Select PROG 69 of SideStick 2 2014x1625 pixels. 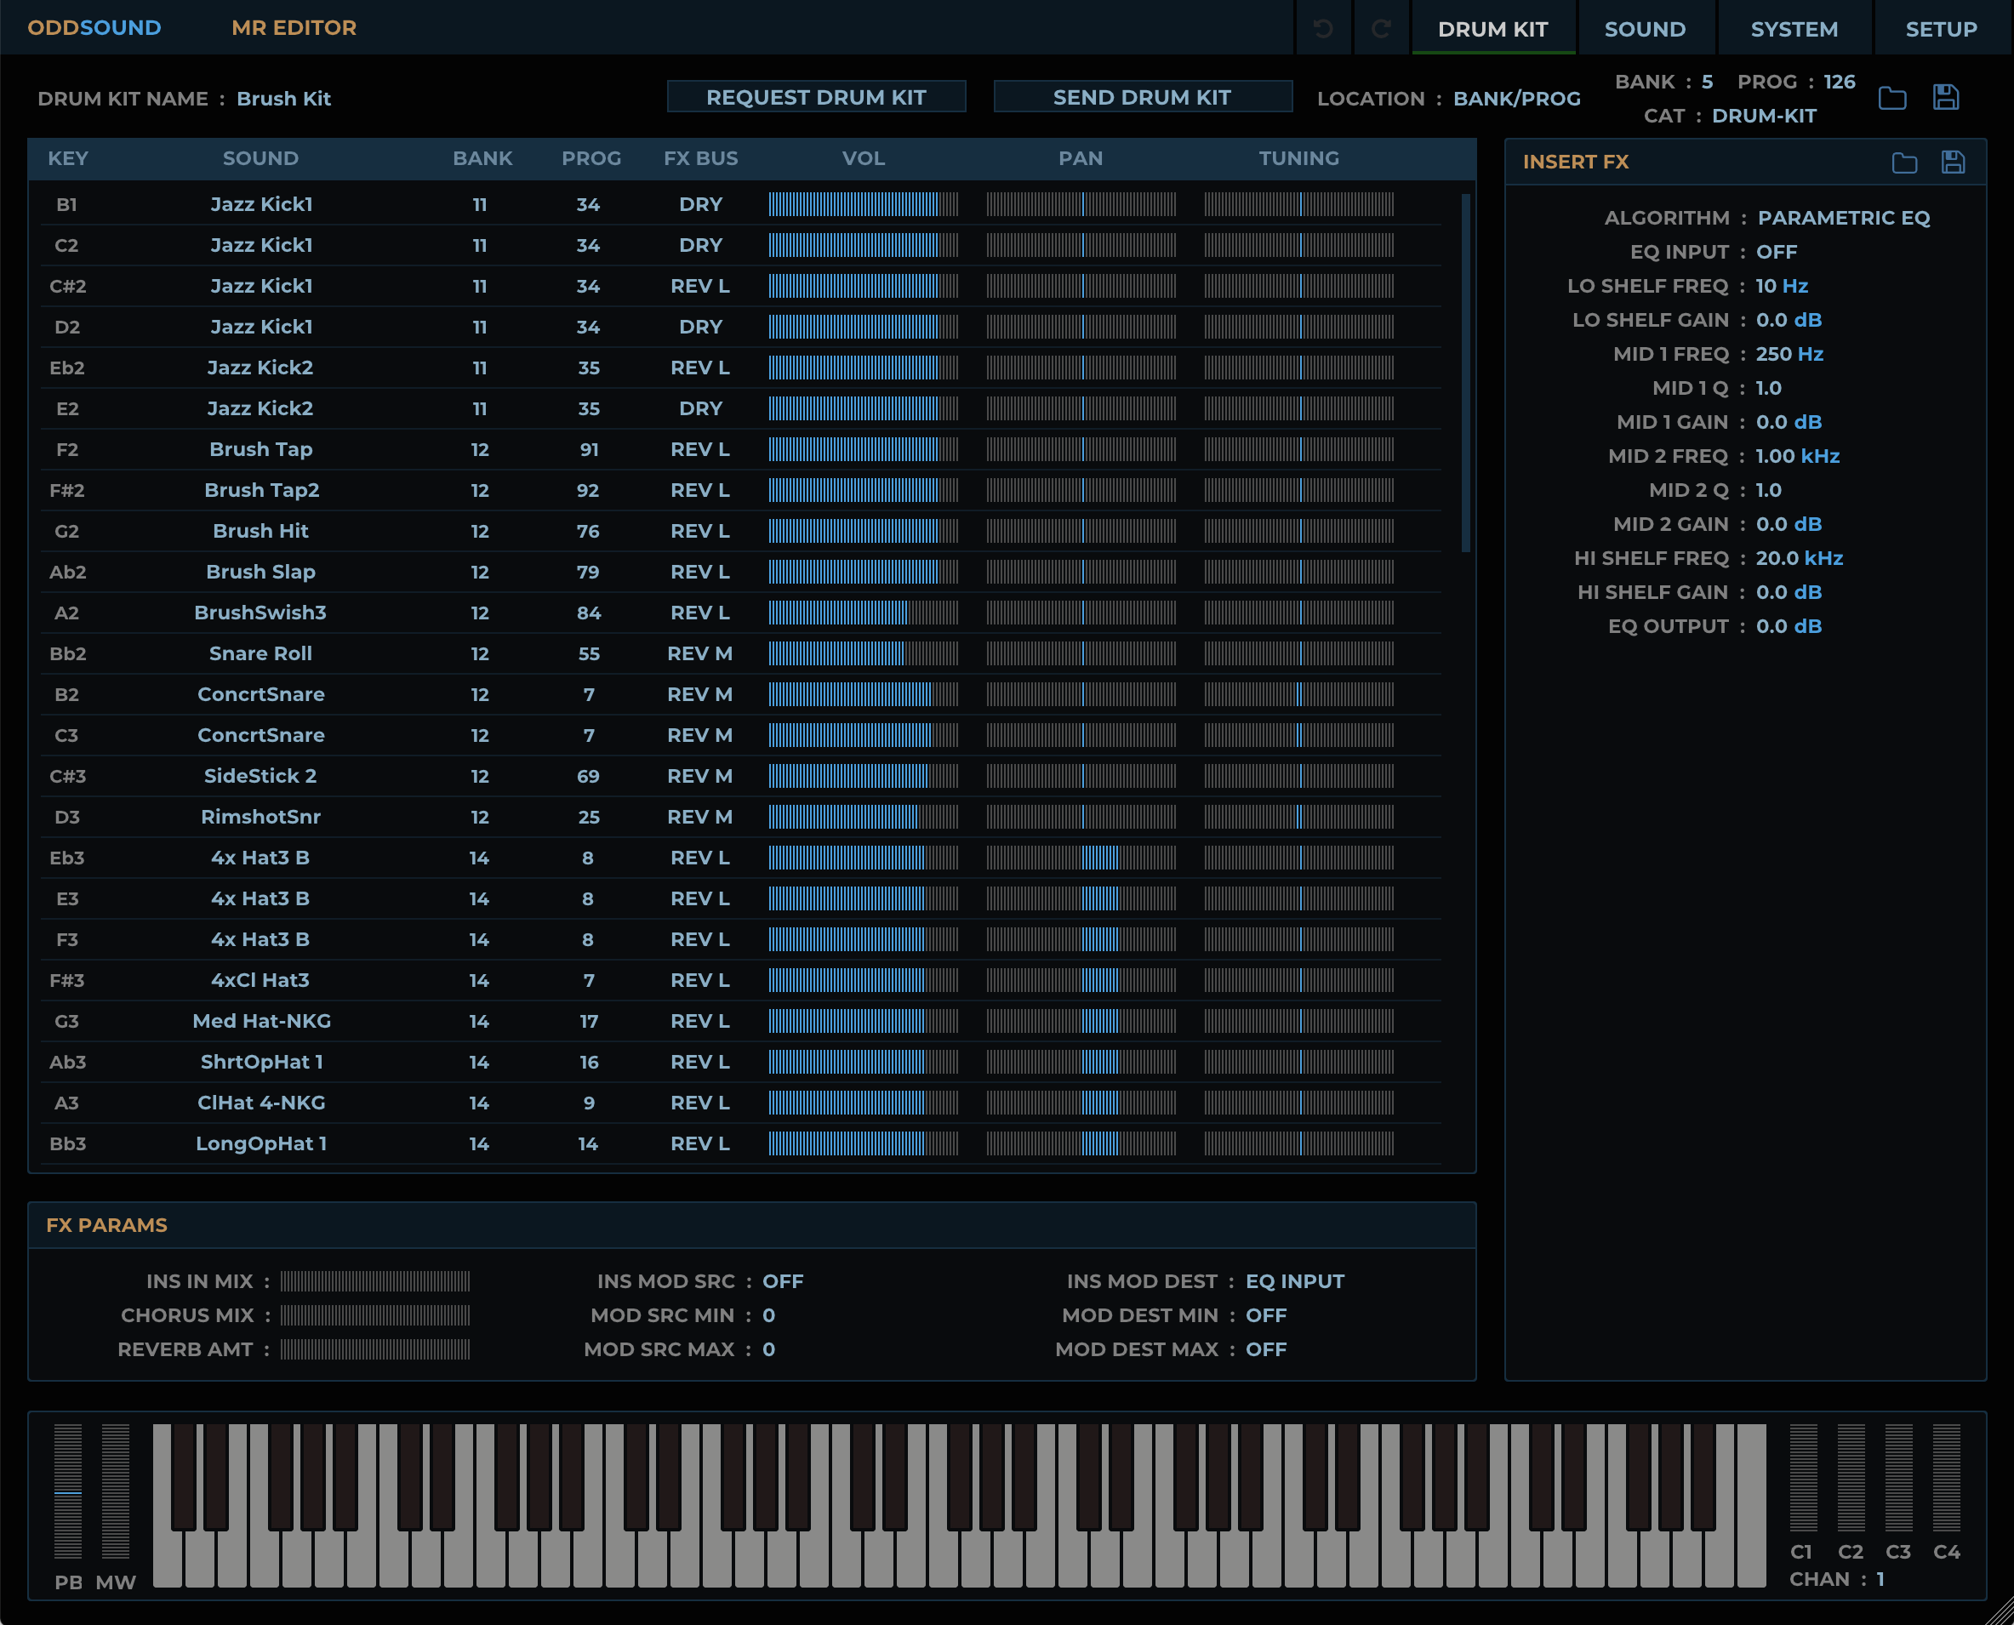(x=588, y=776)
